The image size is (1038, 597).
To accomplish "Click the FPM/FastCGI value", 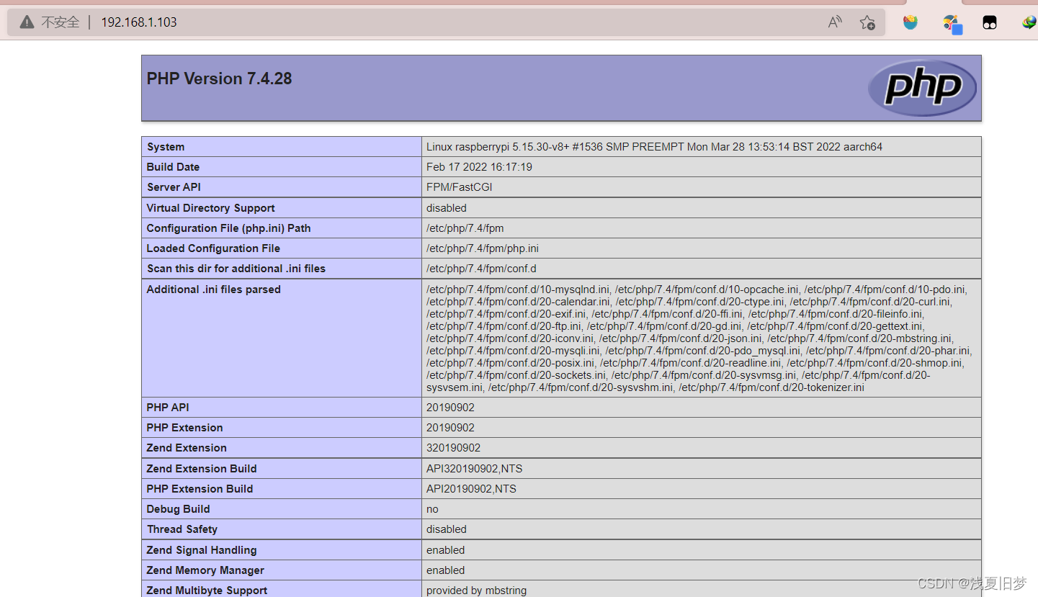I will pos(460,187).
